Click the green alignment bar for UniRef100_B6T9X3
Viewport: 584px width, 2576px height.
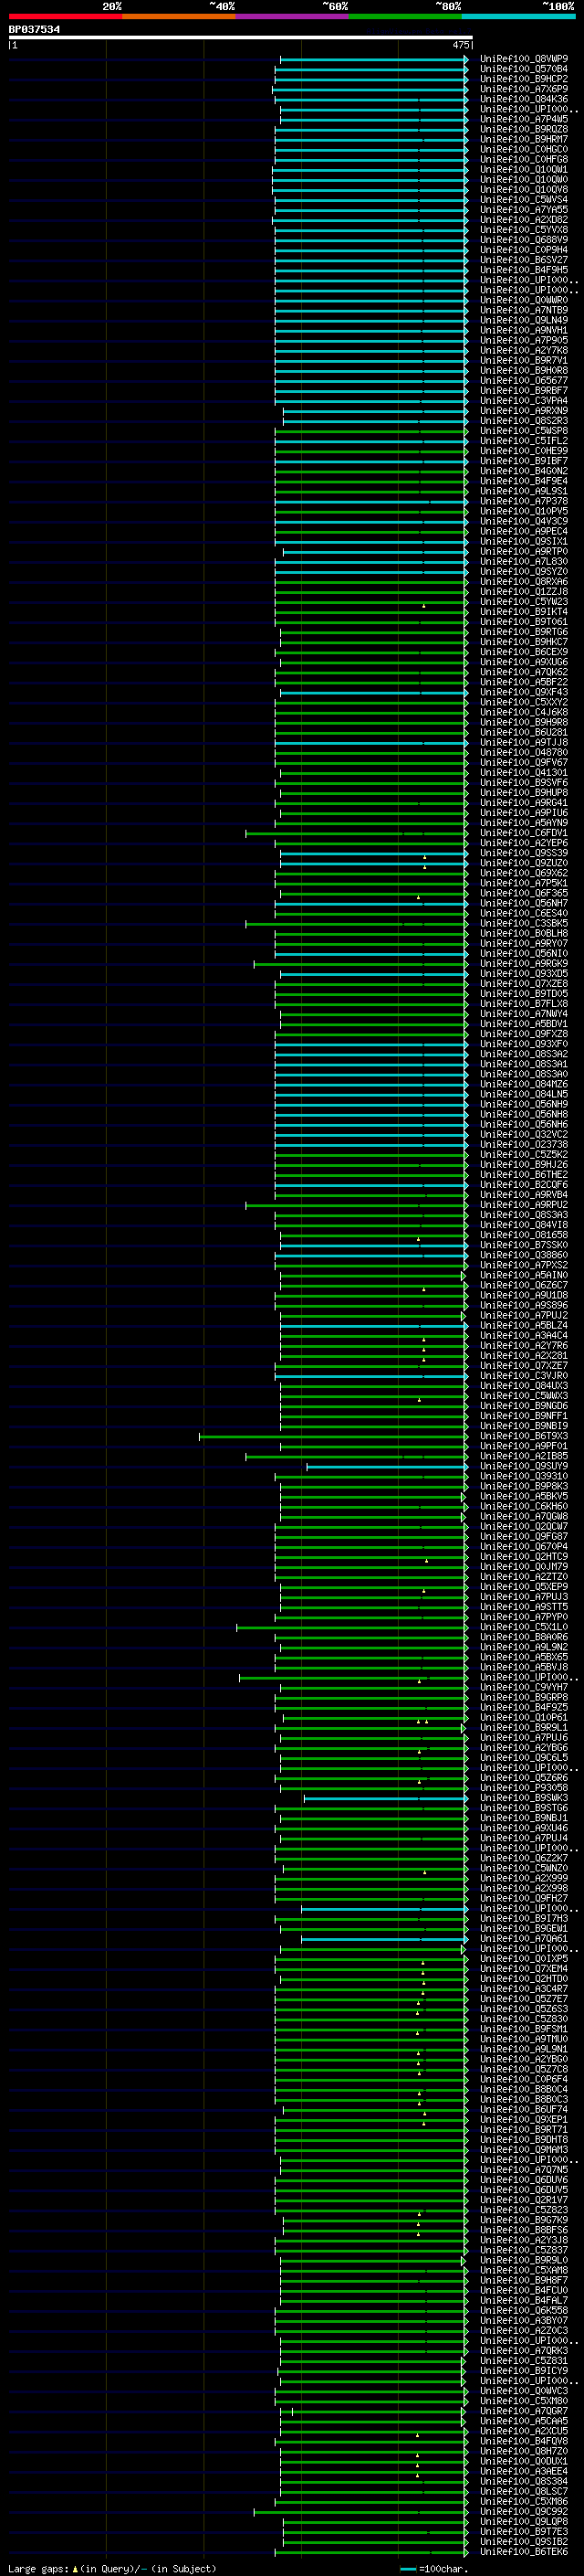point(333,1437)
